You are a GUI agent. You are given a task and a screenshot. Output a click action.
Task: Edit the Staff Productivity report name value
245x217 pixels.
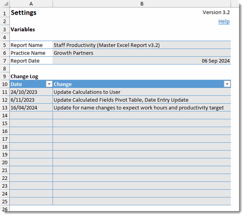(142, 45)
